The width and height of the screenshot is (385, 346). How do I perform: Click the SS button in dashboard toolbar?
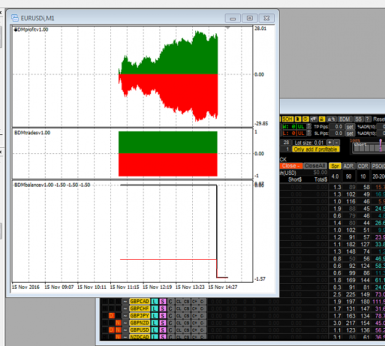(359, 119)
